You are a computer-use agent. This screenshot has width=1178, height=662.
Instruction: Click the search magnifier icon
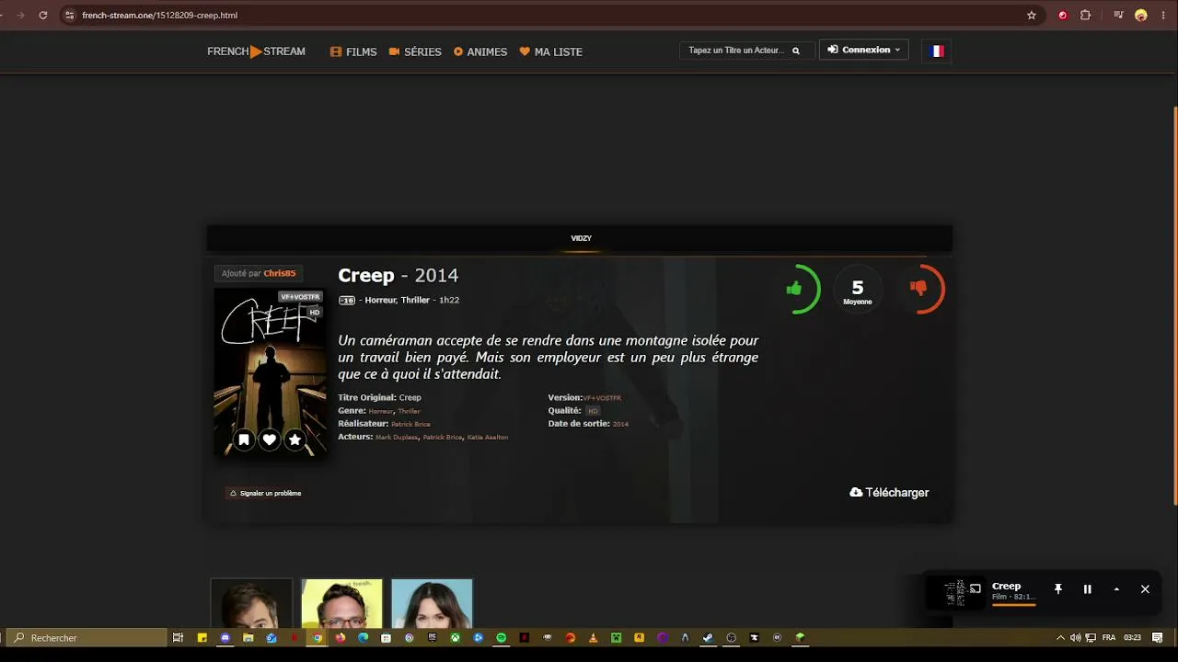coord(796,51)
